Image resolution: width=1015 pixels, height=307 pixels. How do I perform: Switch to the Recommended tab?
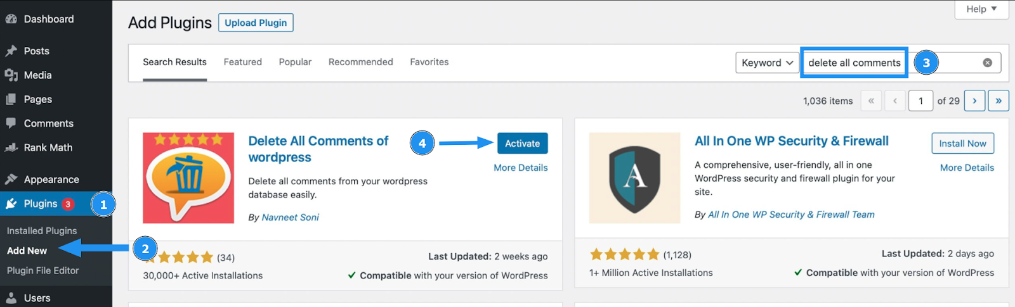361,62
